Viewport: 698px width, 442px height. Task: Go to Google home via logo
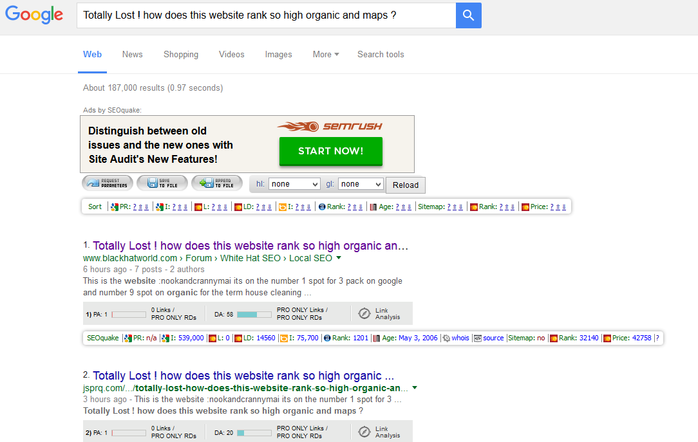click(x=34, y=15)
